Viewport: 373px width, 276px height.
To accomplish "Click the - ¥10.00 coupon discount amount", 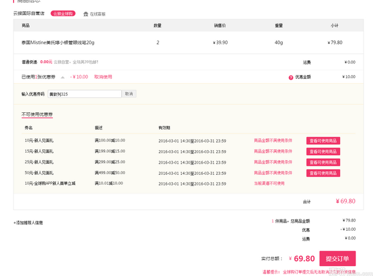I will point(79,77).
